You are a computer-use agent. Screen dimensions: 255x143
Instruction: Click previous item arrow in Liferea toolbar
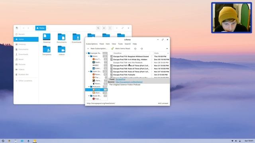135,48
